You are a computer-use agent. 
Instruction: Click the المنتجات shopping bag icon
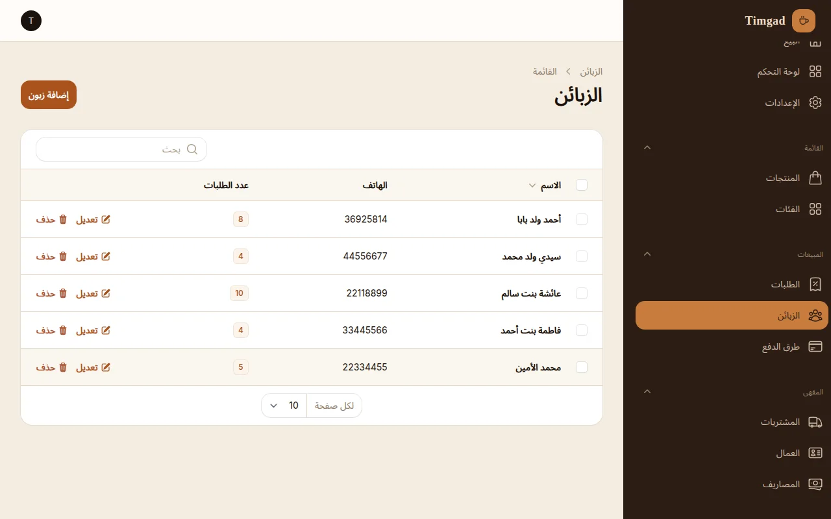815,178
